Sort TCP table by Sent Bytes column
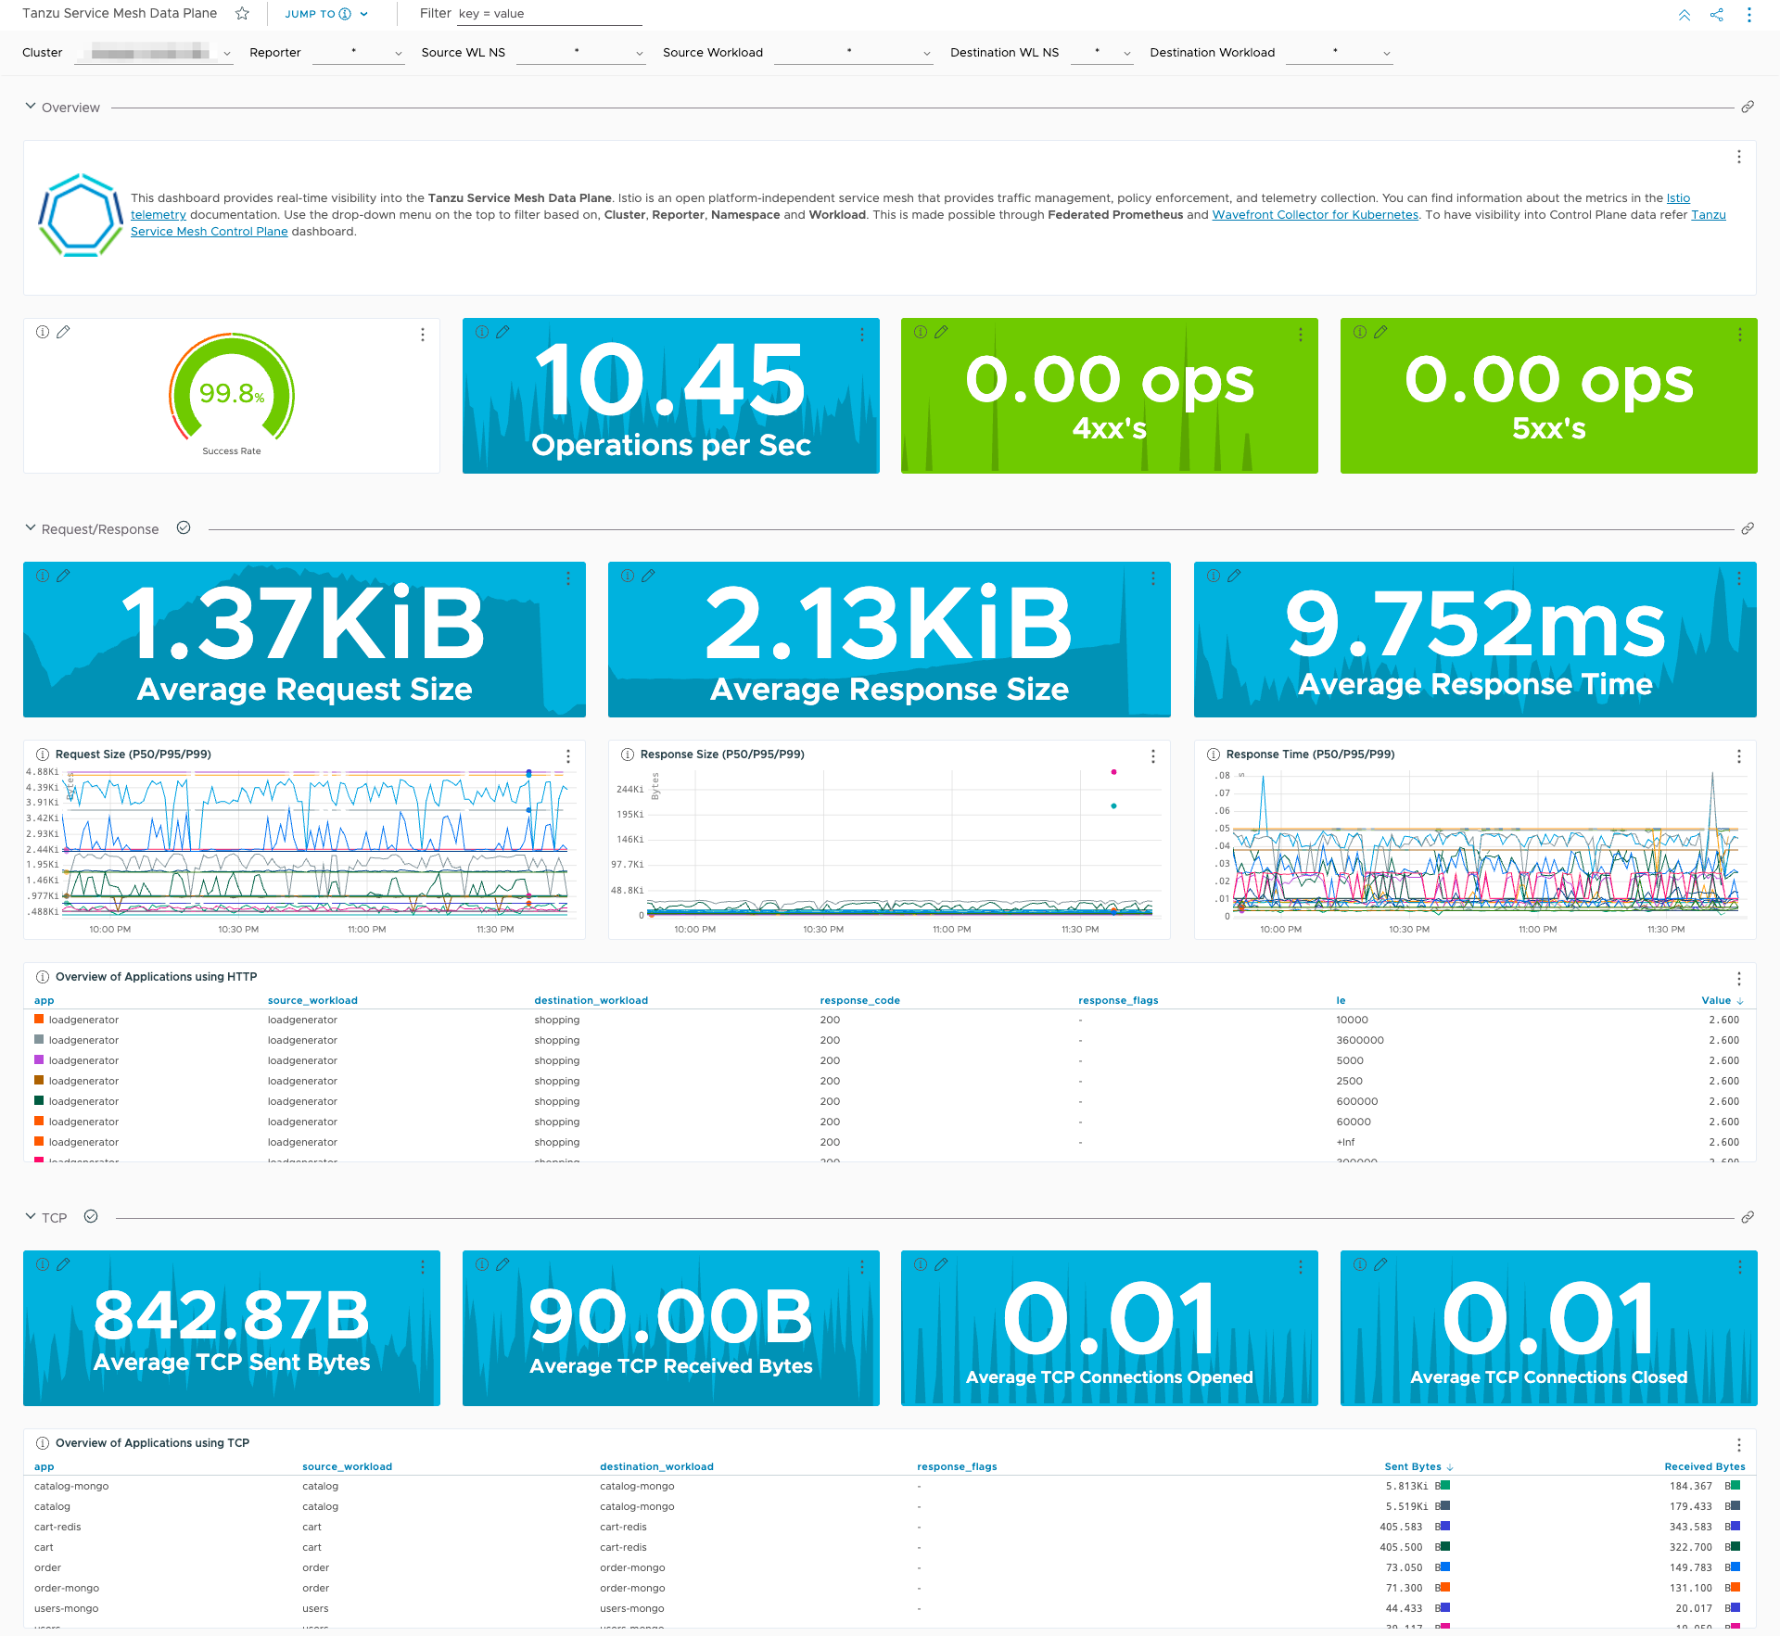Viewport: 1780px width, 1636px height. pos(1418,1466)
